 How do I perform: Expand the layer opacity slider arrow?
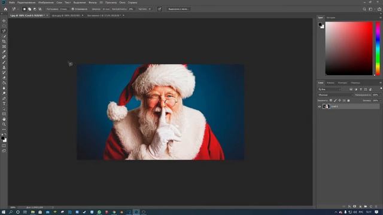(381, 95)
